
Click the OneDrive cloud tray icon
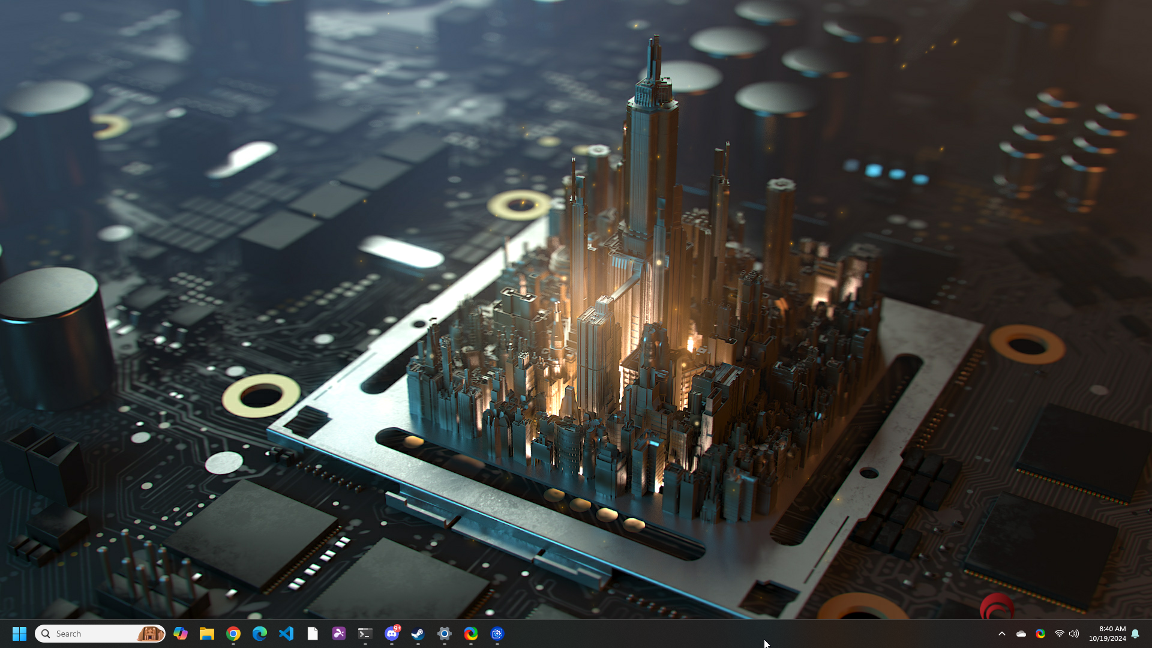click(x=1021, y=634)
